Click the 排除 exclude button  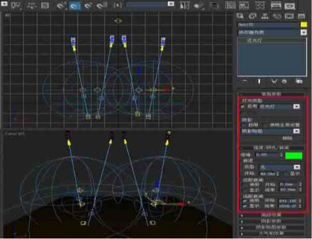pyautogui.click(x=287, y=138)
